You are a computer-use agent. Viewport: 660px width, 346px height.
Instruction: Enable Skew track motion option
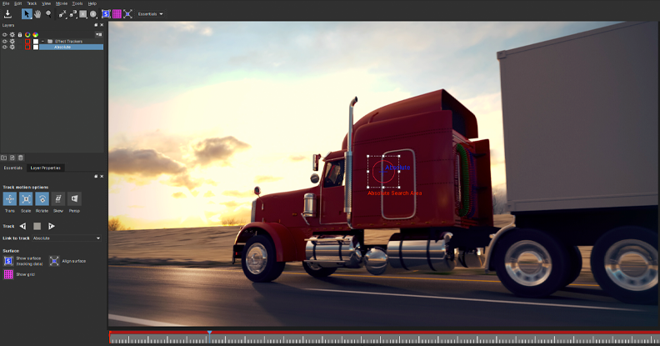(x=58, y=199)
